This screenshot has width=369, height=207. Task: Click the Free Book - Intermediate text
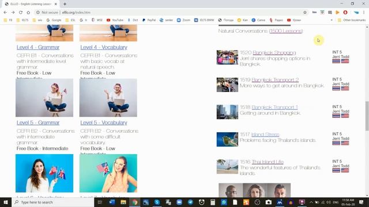[x=42, y=148]
